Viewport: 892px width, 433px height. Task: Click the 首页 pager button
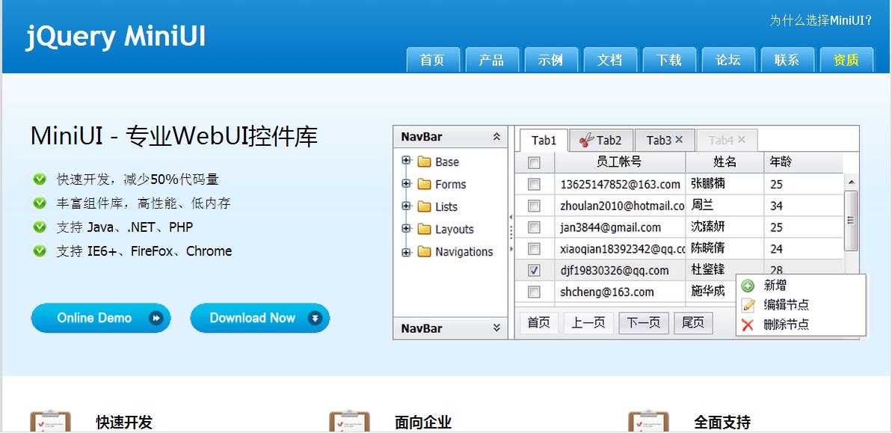click(539, 323)
